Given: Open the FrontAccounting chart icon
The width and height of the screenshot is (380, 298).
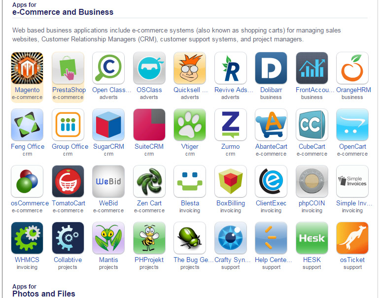Looking at the screenshot, I should (312, 68).
